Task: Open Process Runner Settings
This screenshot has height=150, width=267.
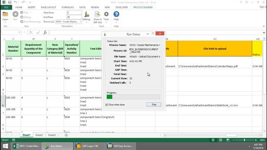Action: click(x=86, y=17)
